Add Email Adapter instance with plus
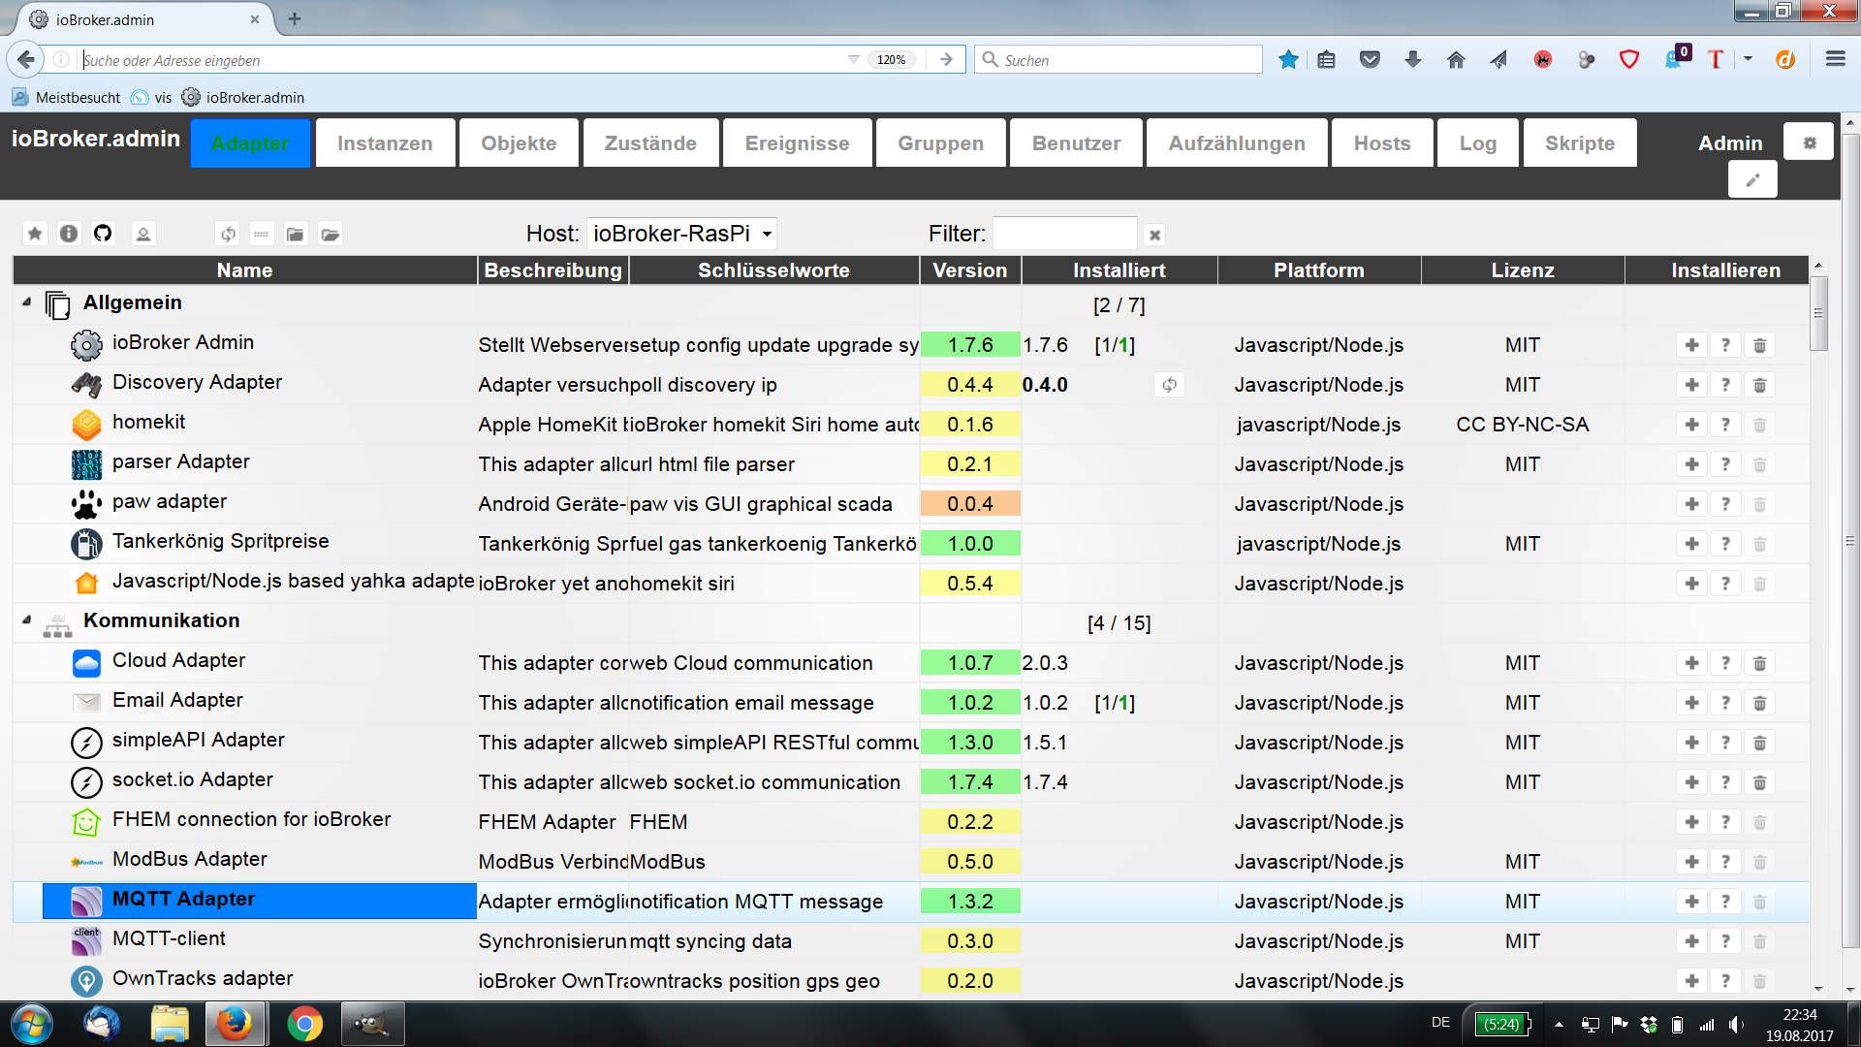The height and width of the screenshot is (1047, 1861). 1691,703
